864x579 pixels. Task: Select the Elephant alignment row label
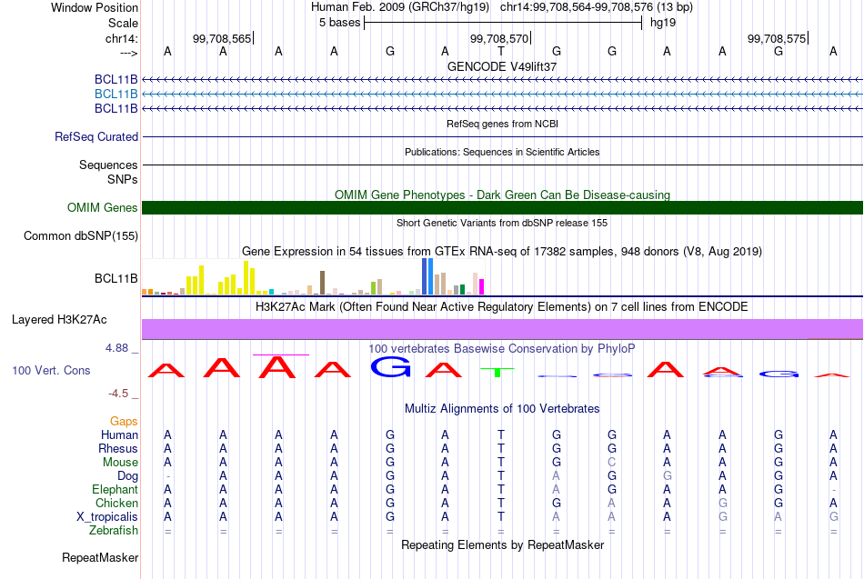pyautogui.click(x=115, y=490)
